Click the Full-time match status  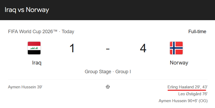pyautogui.click(x=197, y=32)
